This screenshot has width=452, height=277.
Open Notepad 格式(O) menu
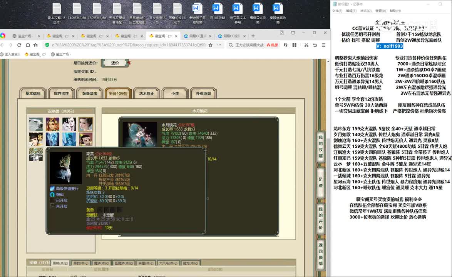(x=366, y=11)
